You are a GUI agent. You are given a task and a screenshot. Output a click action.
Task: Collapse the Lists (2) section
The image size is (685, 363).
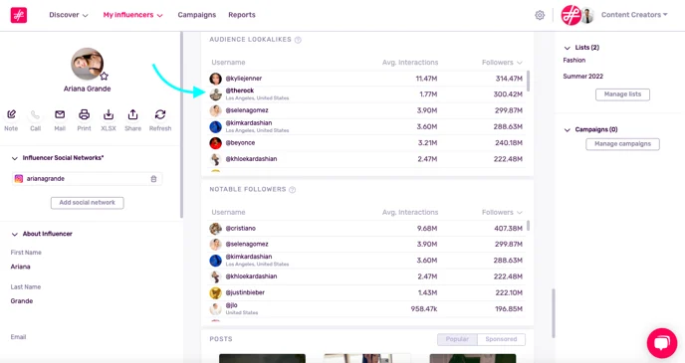(568, 48)
